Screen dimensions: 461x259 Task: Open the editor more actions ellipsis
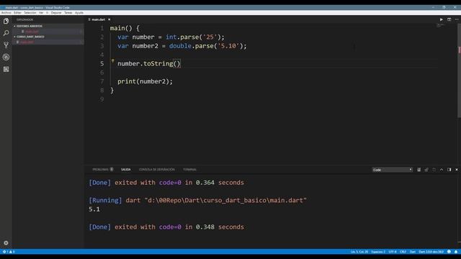point(457,19)
